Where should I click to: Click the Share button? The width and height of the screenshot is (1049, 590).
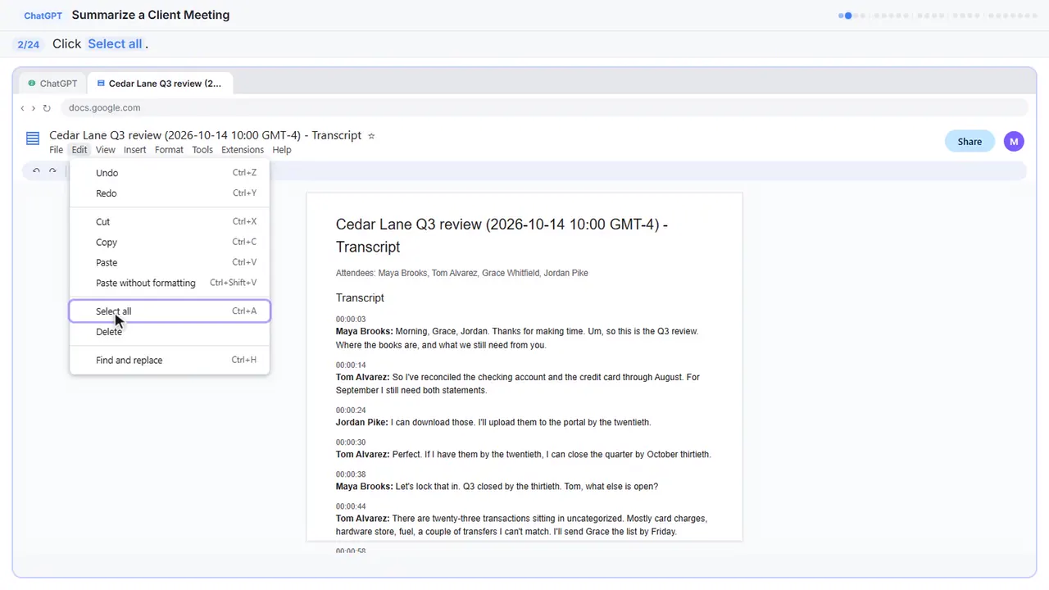click(970, 141)
